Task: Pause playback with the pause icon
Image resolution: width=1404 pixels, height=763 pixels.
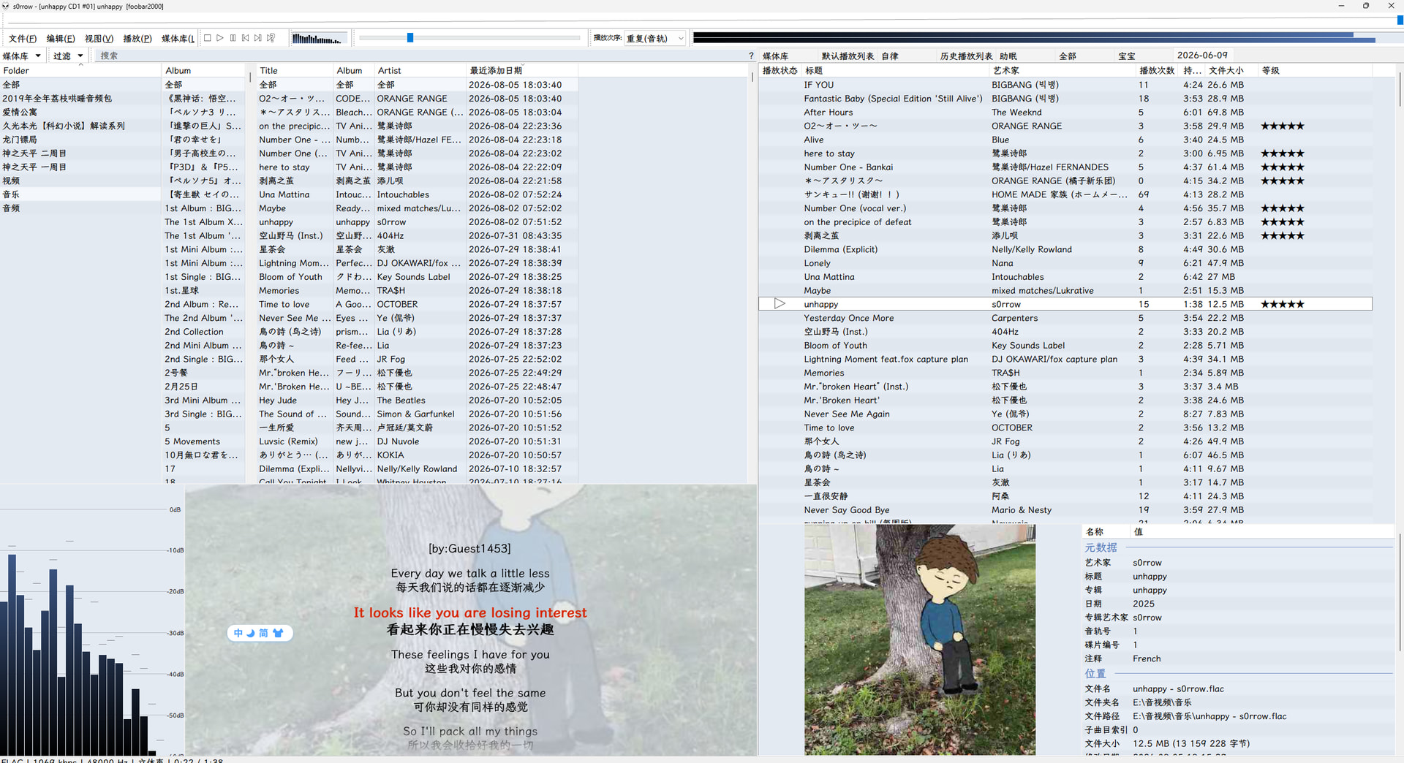Action: pos(233,38)
